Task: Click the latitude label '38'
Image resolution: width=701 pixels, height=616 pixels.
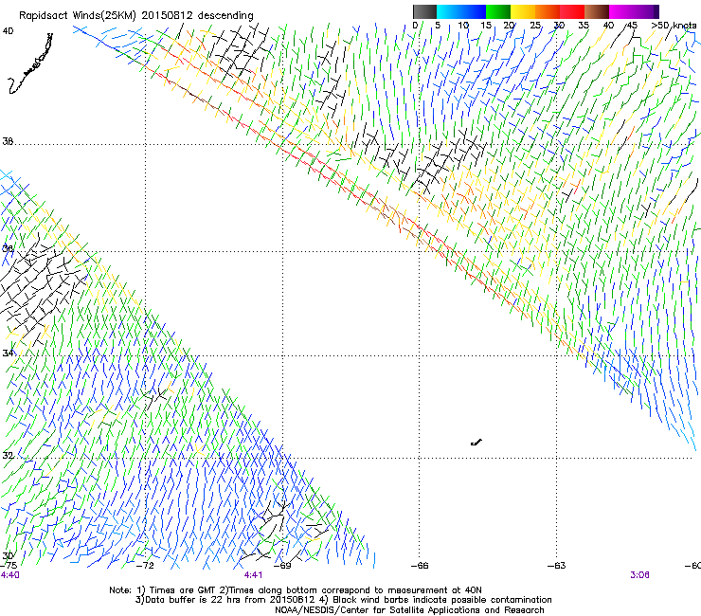Action: (x=8, y=141)
